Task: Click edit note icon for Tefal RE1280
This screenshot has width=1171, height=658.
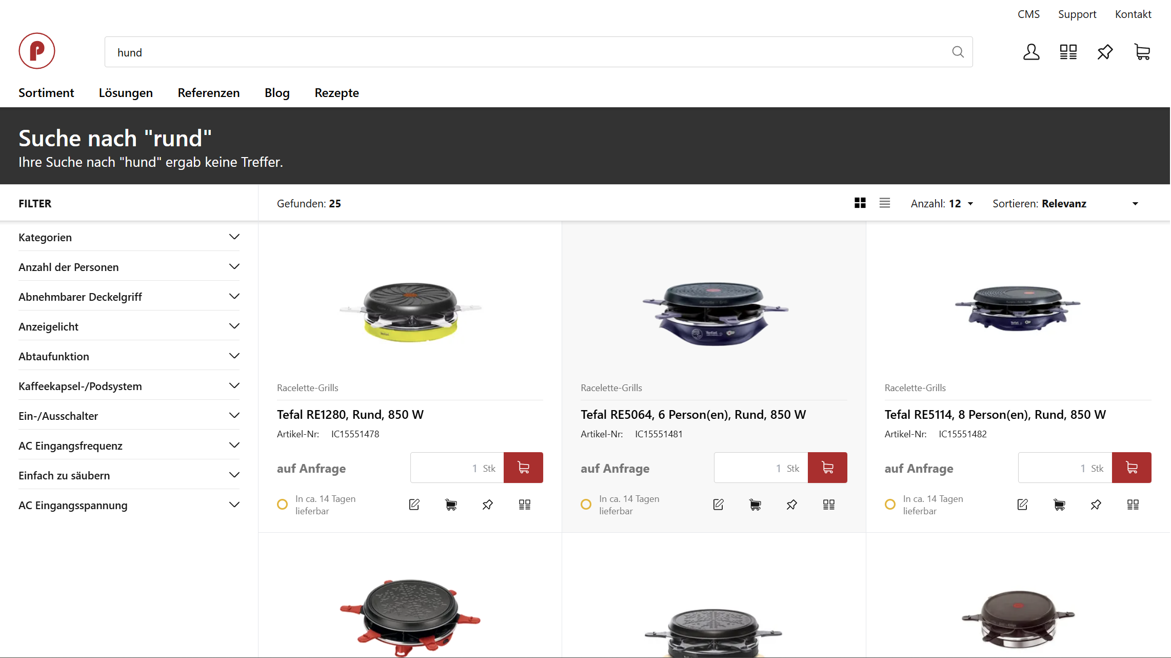Action: 414,505
